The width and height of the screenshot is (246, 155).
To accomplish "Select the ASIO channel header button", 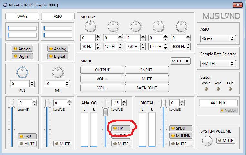I will (58, 17).
